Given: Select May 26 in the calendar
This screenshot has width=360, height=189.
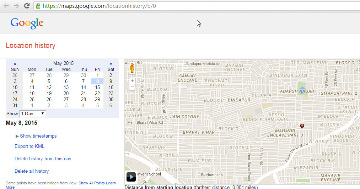Looking at the screenshot, I should tap(49, 99).
